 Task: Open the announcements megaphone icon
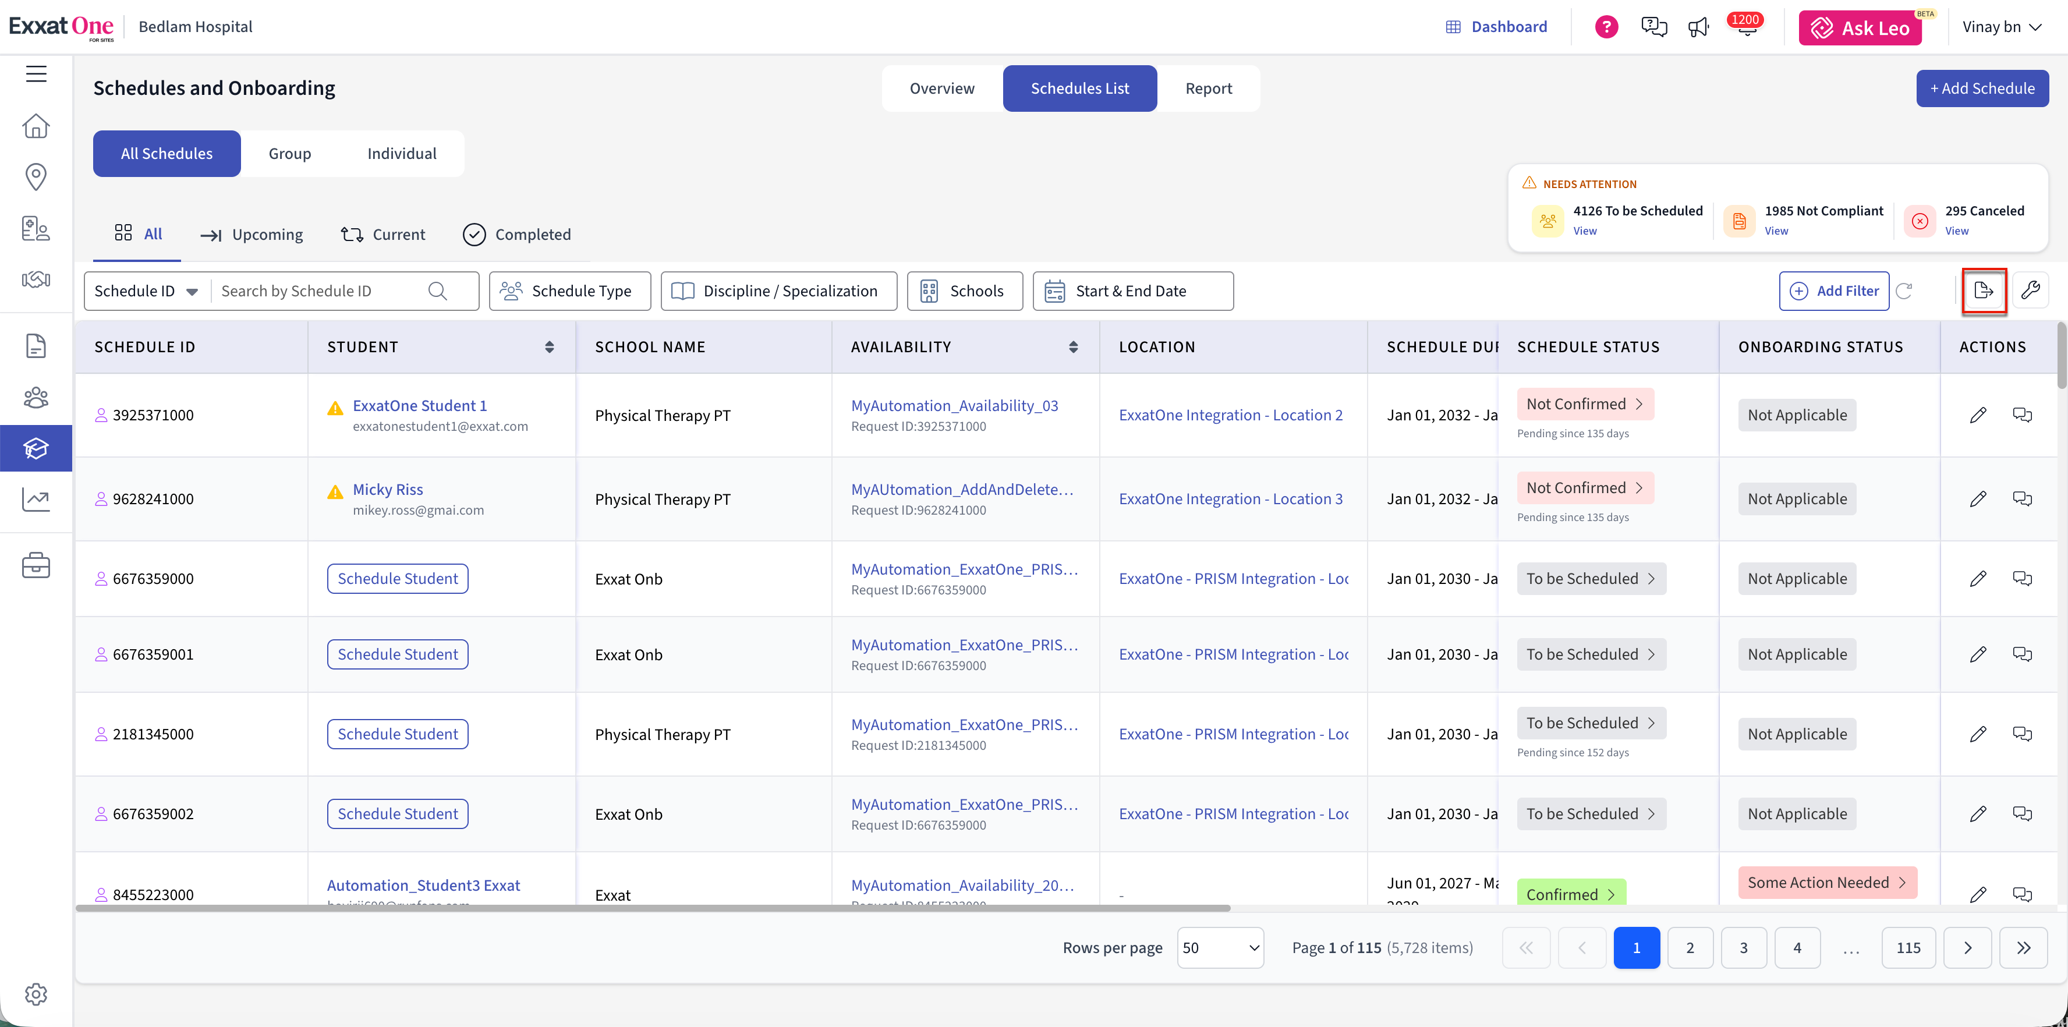tap(1699, 27)
